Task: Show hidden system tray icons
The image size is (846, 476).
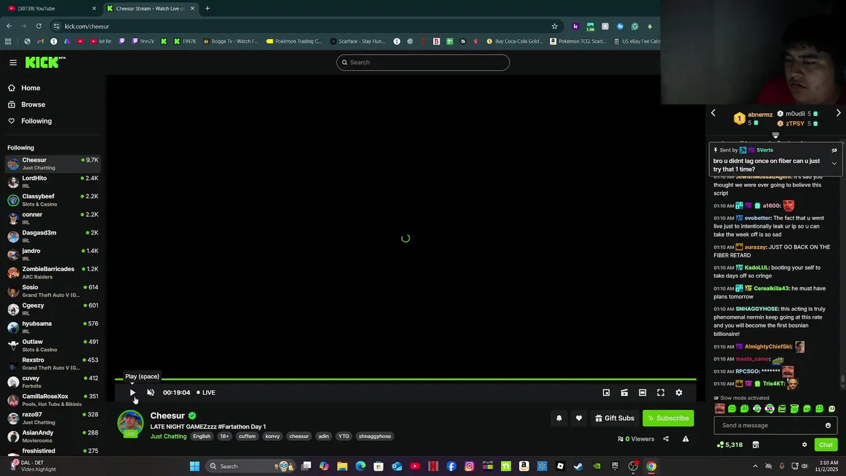Action: coord(755,466)
